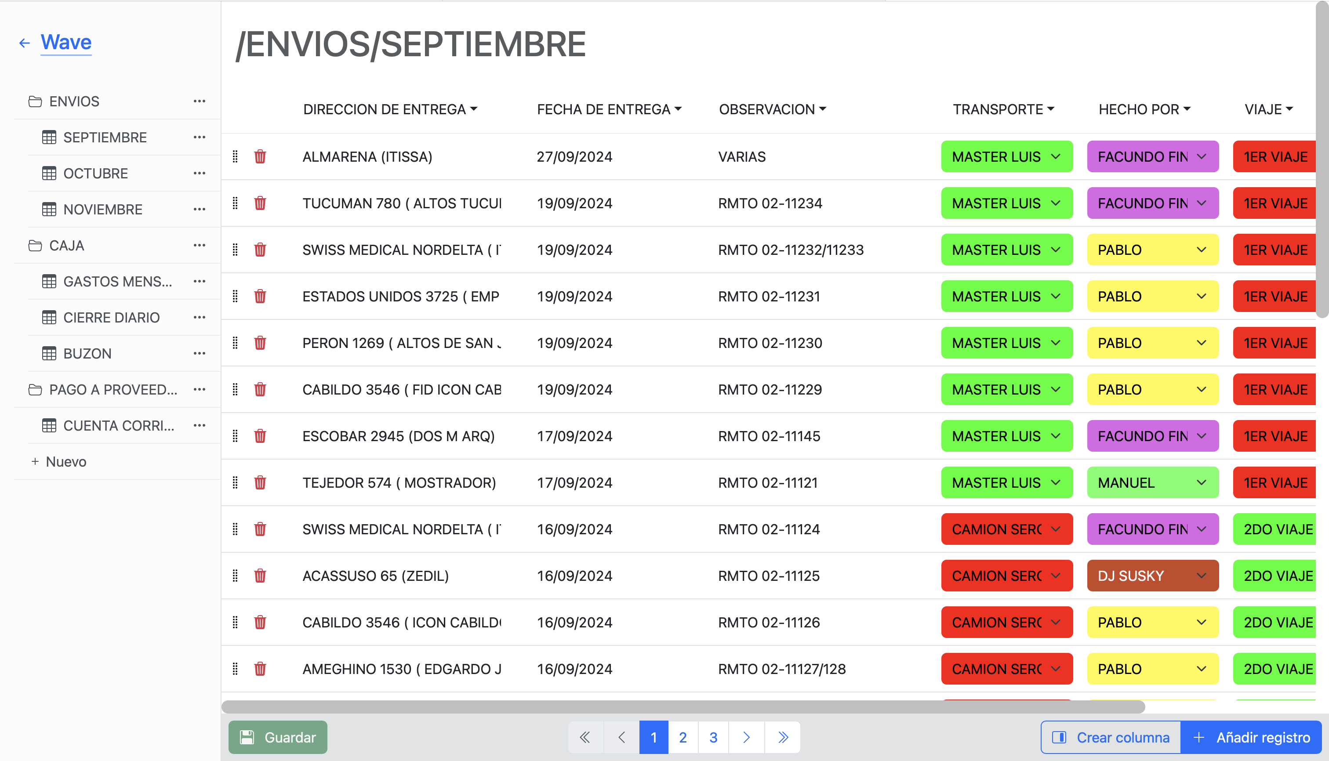Click the drag handle icon on TEJEDOR row
1329x761 pixels.
click(236, 482)
